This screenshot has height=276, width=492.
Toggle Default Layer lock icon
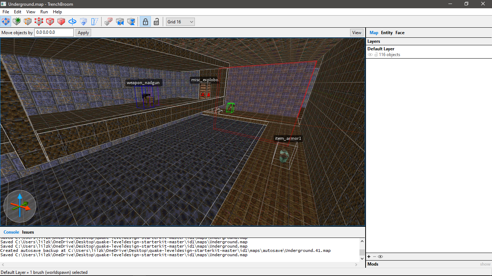click(376, 55)
